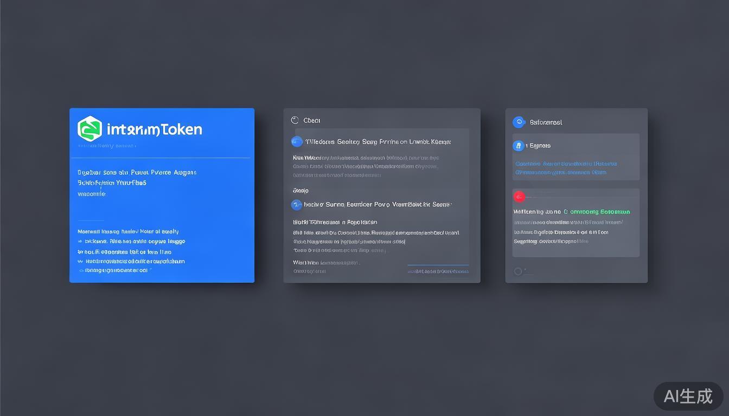Click the blue round icon in the second middle-card row
Screen dimensions: 729x416
coord(297,205)
